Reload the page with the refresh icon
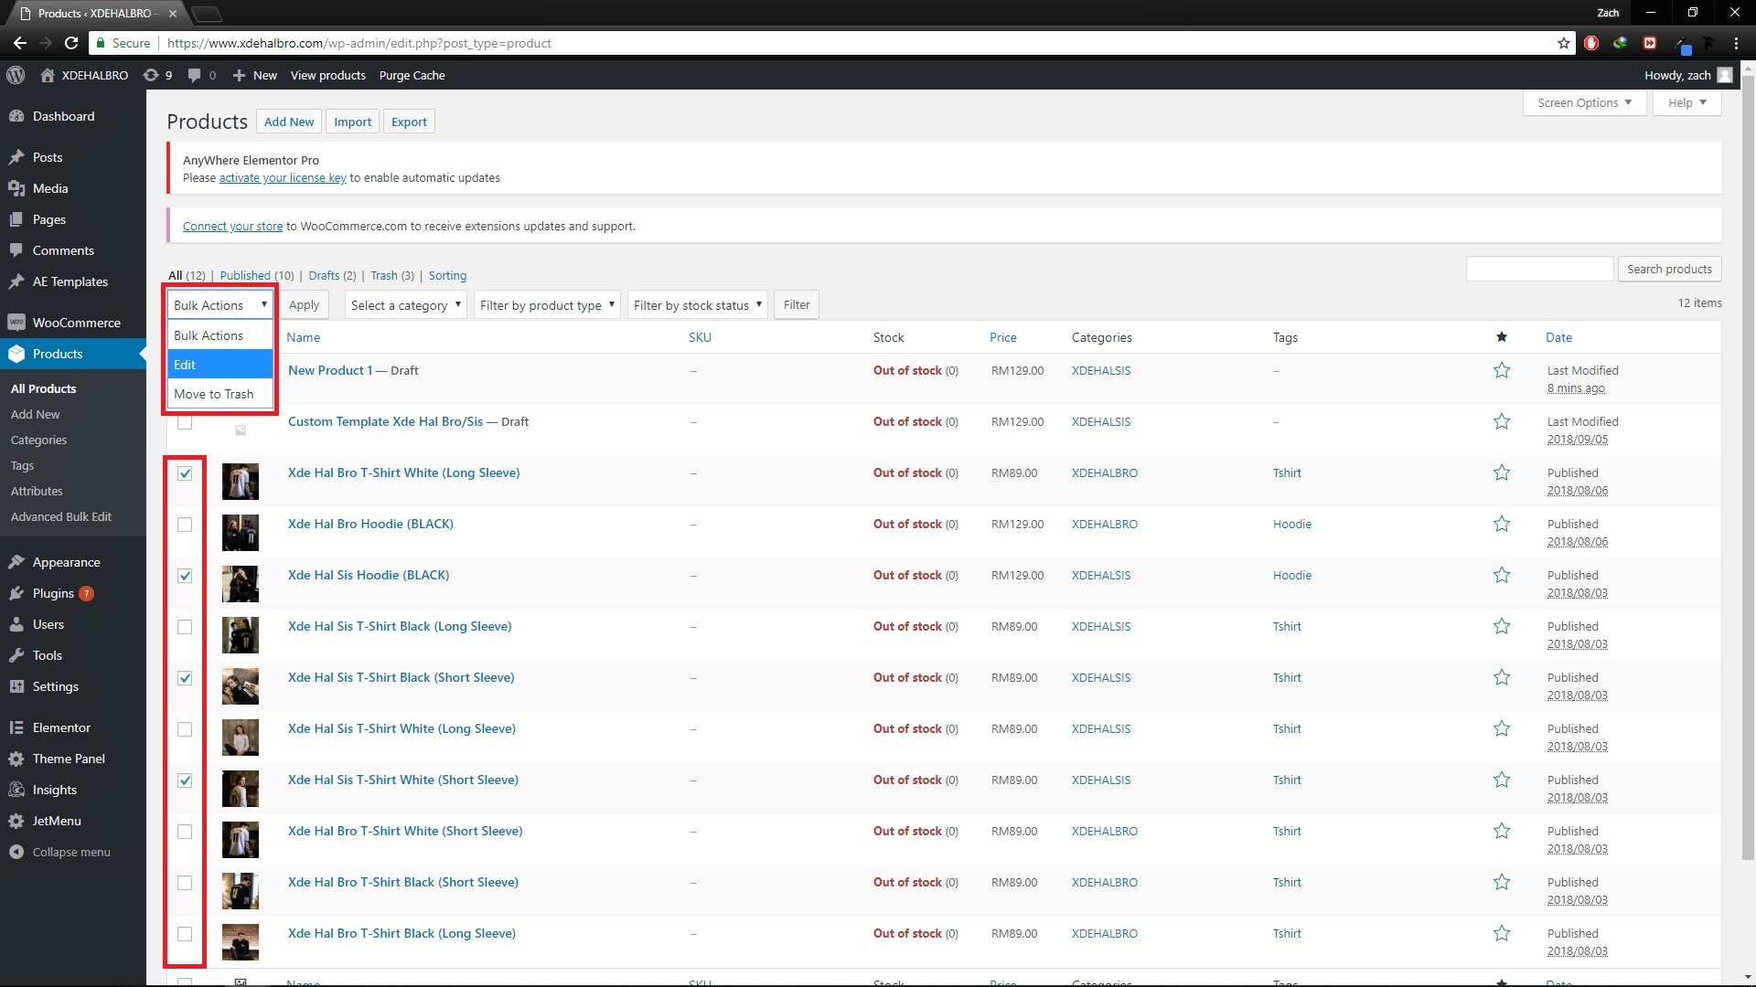Screen dimensions: 1756x987 [71, 43]
